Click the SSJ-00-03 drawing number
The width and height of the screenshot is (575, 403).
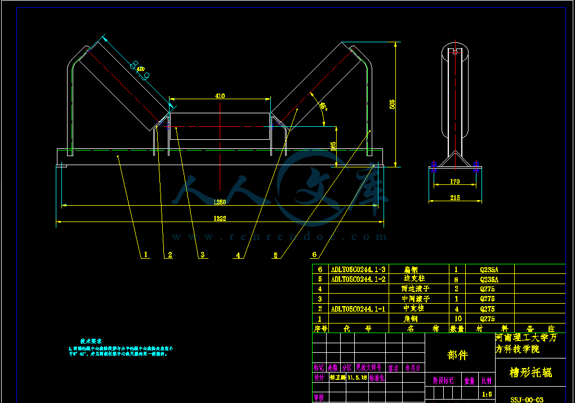527,399
